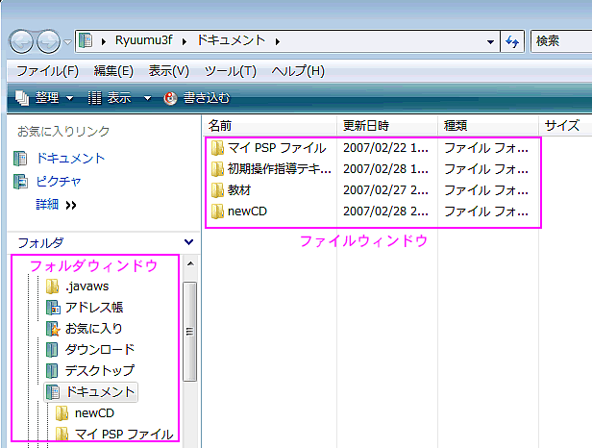
Task: Click ダウンロード icon in tree
Action: click(x=52, y=350)
